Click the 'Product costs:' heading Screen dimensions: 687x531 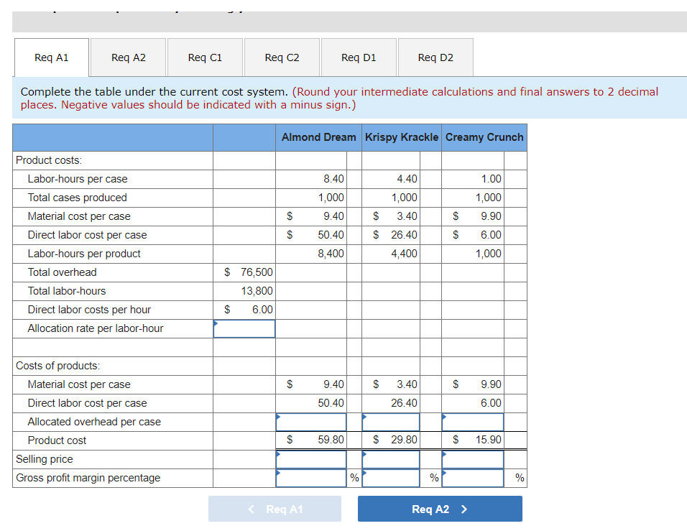49,160
